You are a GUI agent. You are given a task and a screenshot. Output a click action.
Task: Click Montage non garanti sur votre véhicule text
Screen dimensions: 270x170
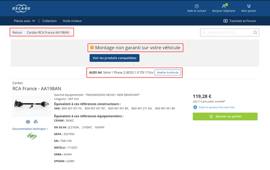(137, 47)
